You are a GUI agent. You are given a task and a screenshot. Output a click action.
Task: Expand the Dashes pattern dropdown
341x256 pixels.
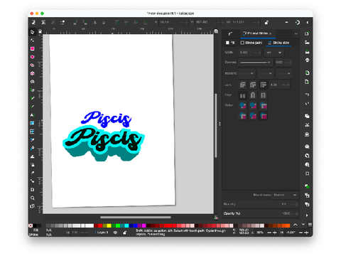[256, 63]
